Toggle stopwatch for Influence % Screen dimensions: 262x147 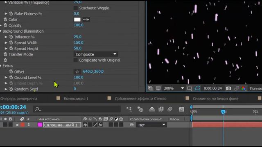tap(11, 37)
